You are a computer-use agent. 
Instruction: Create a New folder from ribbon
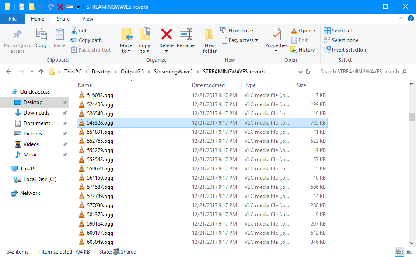point(210,40)
